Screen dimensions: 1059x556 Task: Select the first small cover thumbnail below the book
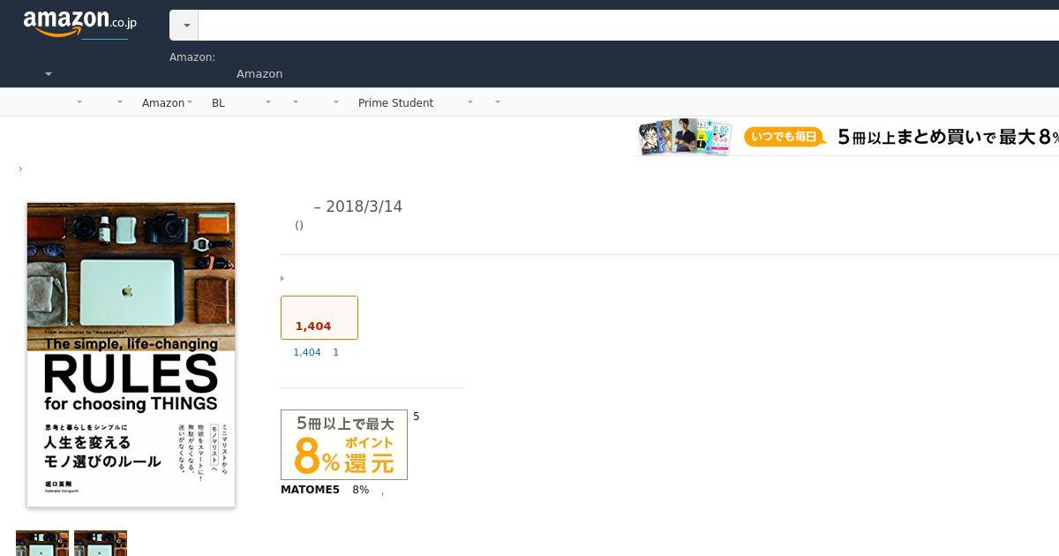[x=42, y=543]
